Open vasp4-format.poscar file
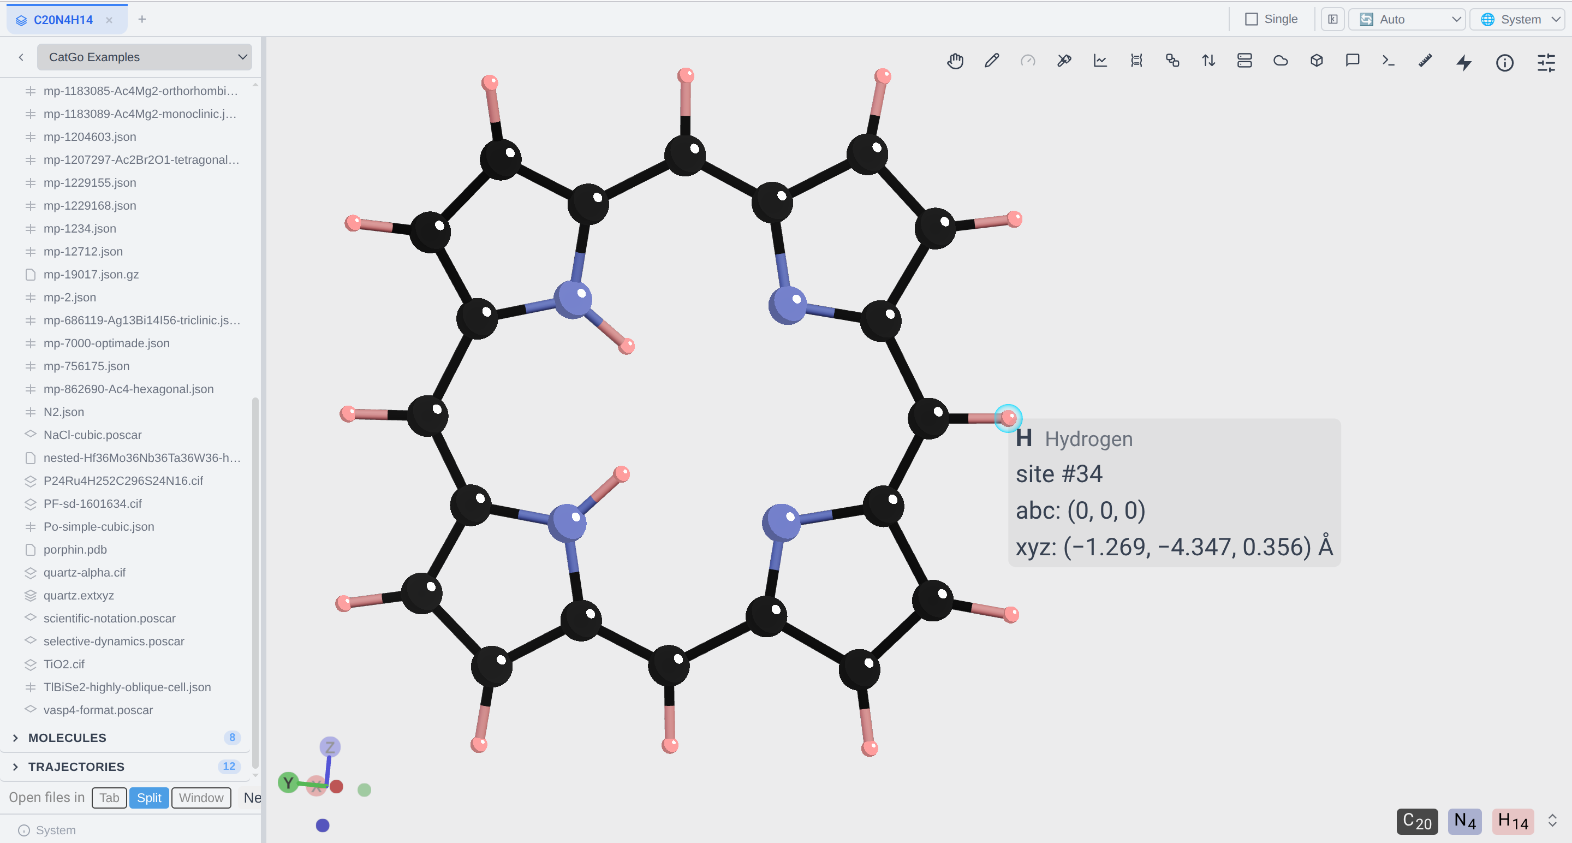This screenshot has width=1572, height=843. coord(98,710)
